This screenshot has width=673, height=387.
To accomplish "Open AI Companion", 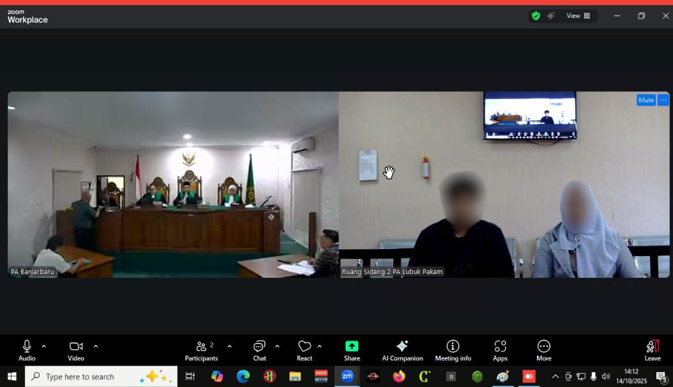I will (402, 350).
